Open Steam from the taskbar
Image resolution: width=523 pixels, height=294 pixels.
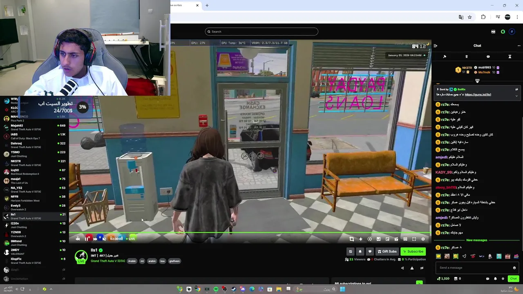pyautogui.click(x=234, y=289)
